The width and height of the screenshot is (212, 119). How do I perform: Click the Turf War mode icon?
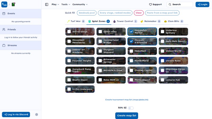point(68,21)
